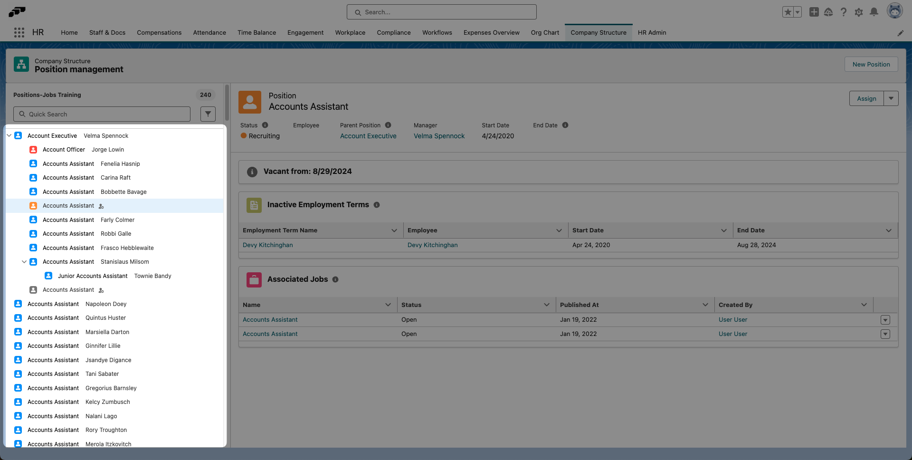The width and height of the screenshot is (912, 460).
Task: Click the Inactive Employment Terms document icon
Action: (x=254, y=205)
